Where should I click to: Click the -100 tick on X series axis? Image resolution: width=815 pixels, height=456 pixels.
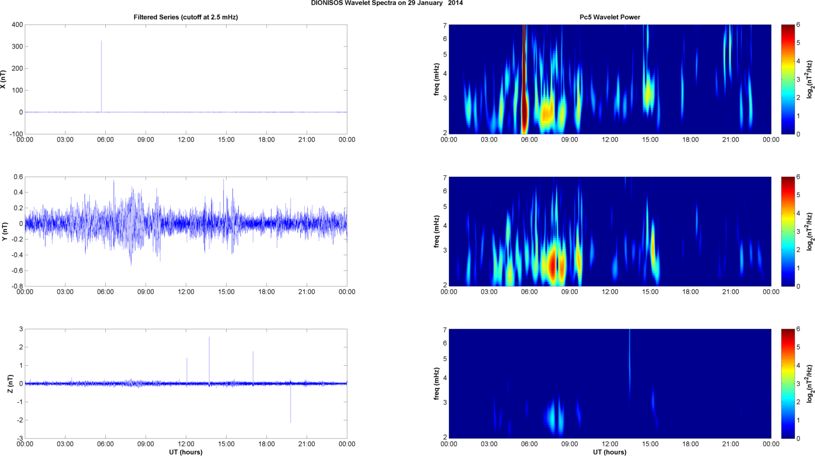pos(16,134)
